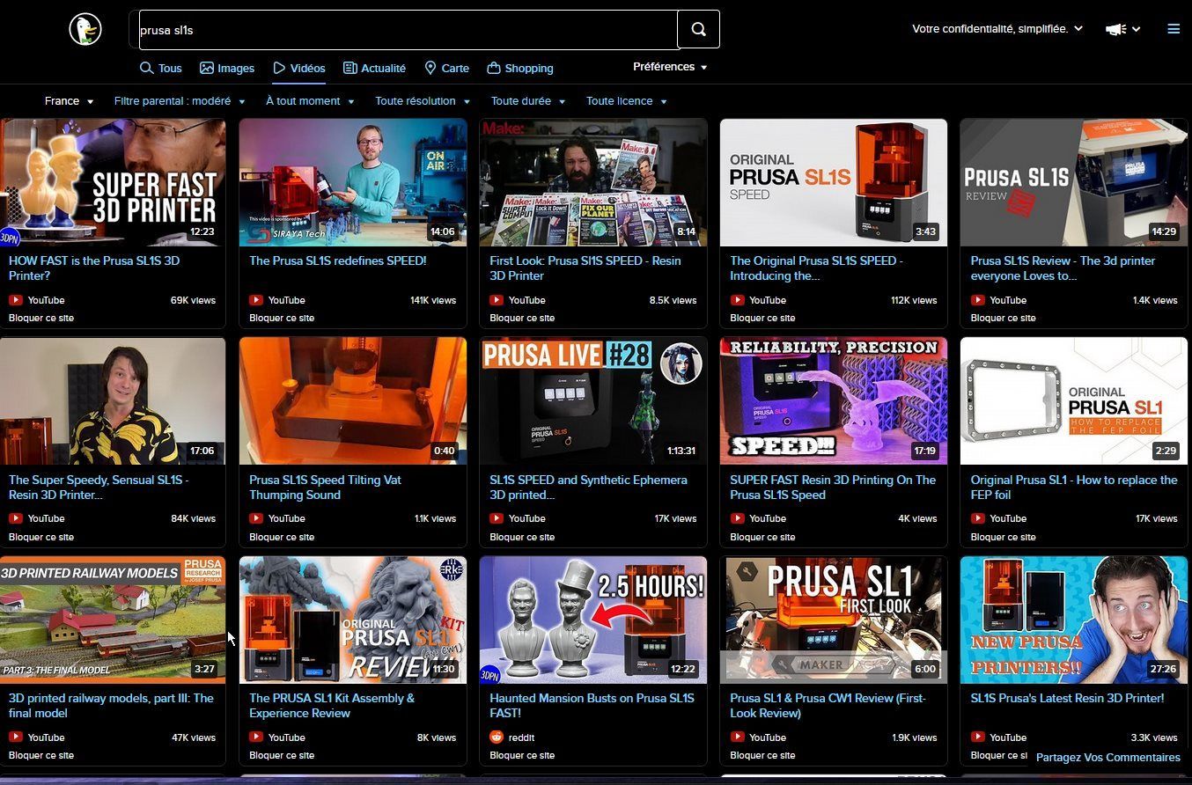Play the PRUSA SL1 FIRST LOOK thumbnail

click(834, 620)
